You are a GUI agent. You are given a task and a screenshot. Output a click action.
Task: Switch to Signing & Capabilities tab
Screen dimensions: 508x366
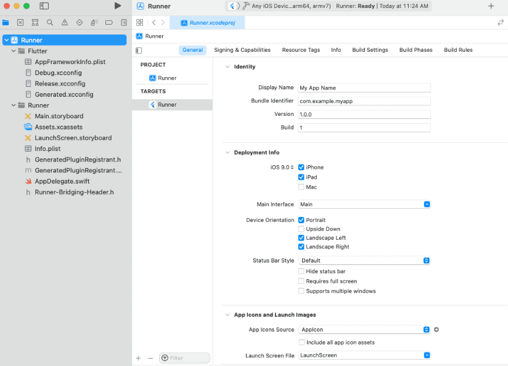tap(242, 50)
